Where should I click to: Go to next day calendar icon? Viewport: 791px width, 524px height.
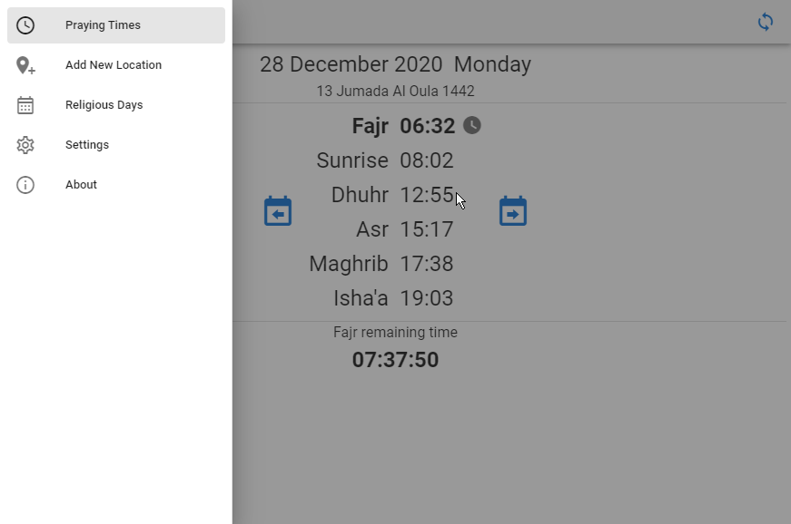(x=513, y=211)
